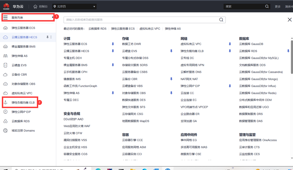Image resolution: width=293 pixels, height=170 pixels.
Task: Open recent service 虚拟私有云 VPC
Action: point(150,29)
